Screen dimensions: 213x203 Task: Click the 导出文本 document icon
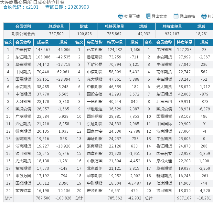148,16
